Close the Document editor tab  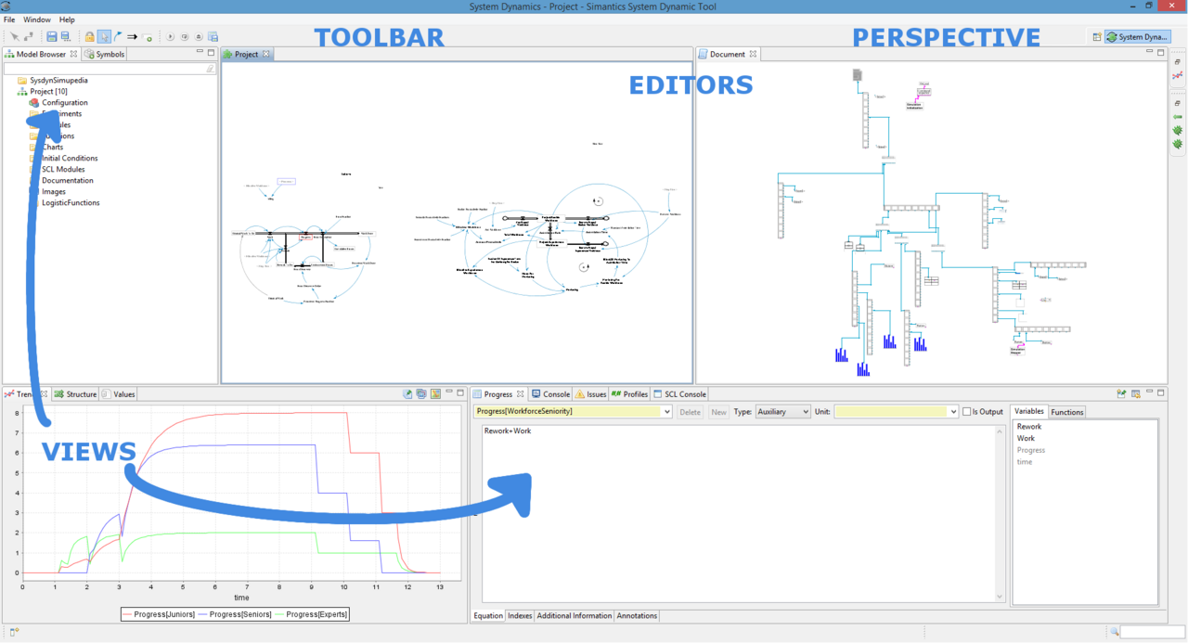tap(753, 54)
